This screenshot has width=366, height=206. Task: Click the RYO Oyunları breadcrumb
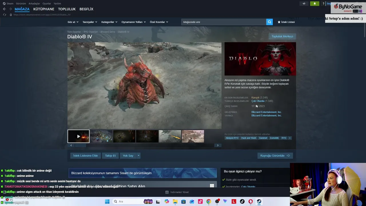click(91, 32)
